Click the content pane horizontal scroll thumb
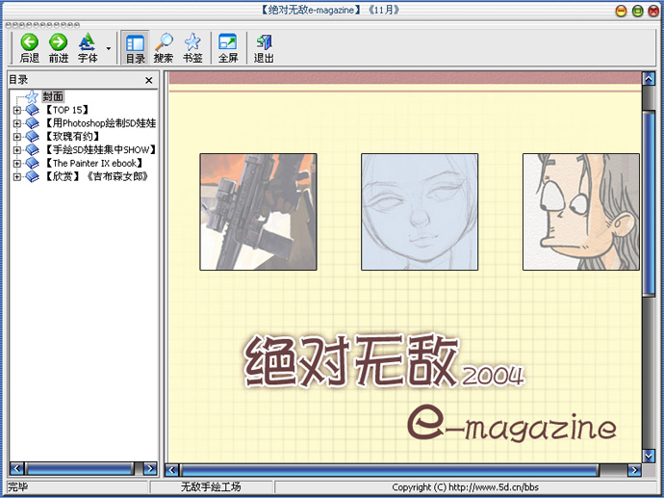The image size is (664, 498). [x=389, y=470]
